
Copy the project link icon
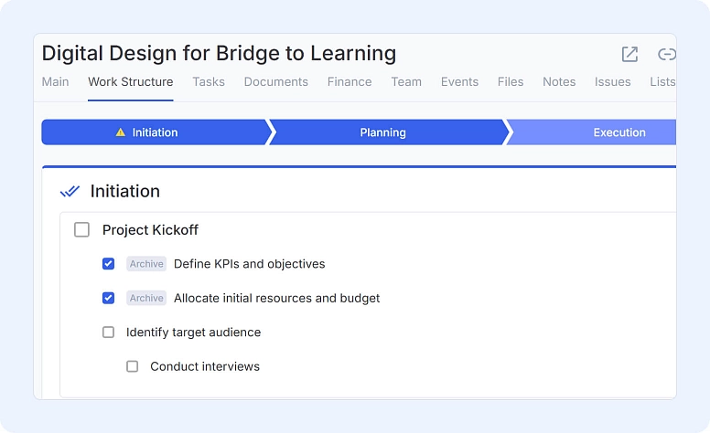coord(666,54)
